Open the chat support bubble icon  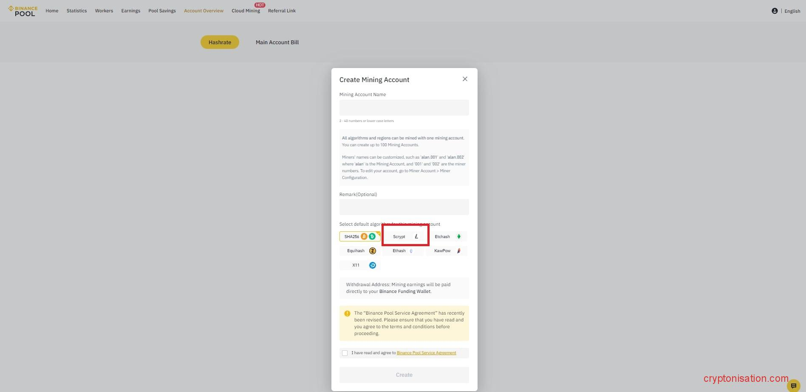pos(793,386)
